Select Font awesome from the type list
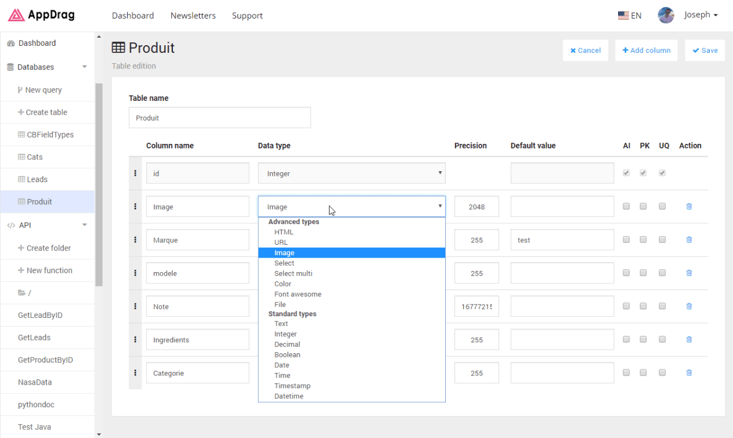The height and width of the screenshot is (438, 733). click(x=298, y=294)
